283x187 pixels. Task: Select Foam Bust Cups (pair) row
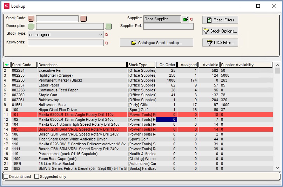pyautogui.click(x=138, y=159)
